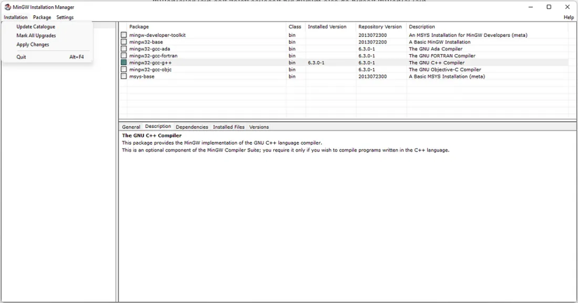
Task: Toggle the mingw-developer-toolkit package checkbox
Action: pyautogui.click(x=124, y=34)
